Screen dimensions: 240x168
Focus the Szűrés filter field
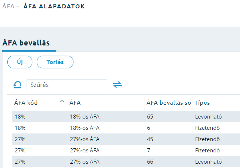tap(67, 85)
